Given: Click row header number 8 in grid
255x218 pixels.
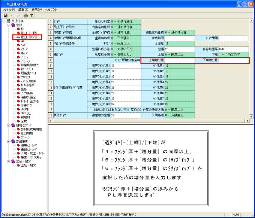Looking at the screenshot, I should point(51,60).
